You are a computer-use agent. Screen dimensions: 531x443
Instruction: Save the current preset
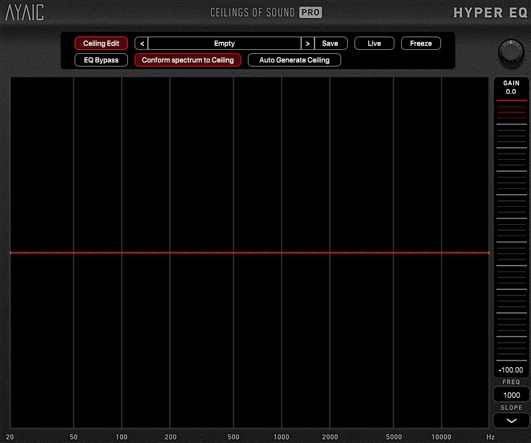330,43
